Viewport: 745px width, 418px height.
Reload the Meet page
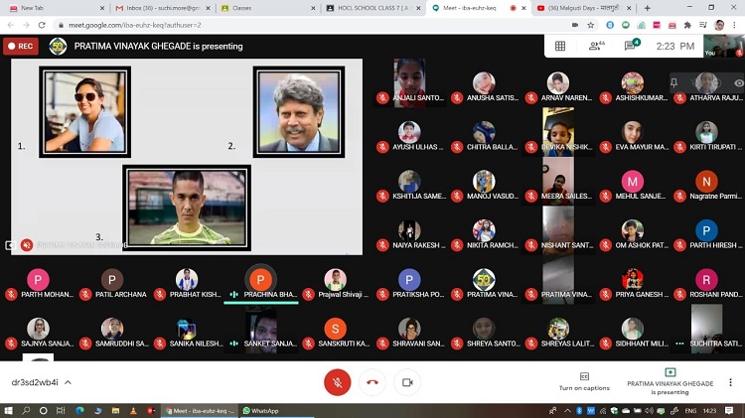42,25
